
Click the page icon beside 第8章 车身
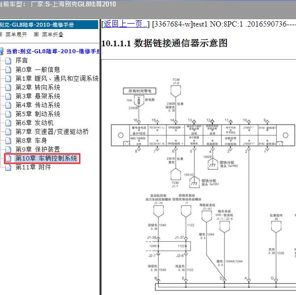(8, 140)
